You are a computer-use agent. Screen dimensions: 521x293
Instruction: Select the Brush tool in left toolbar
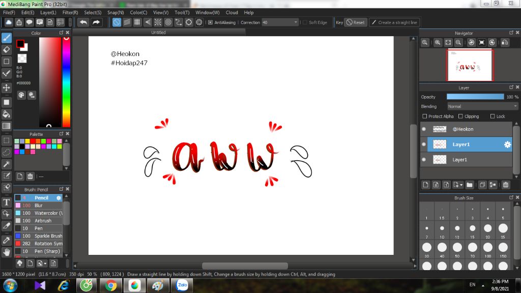click(x=6, y=38)
